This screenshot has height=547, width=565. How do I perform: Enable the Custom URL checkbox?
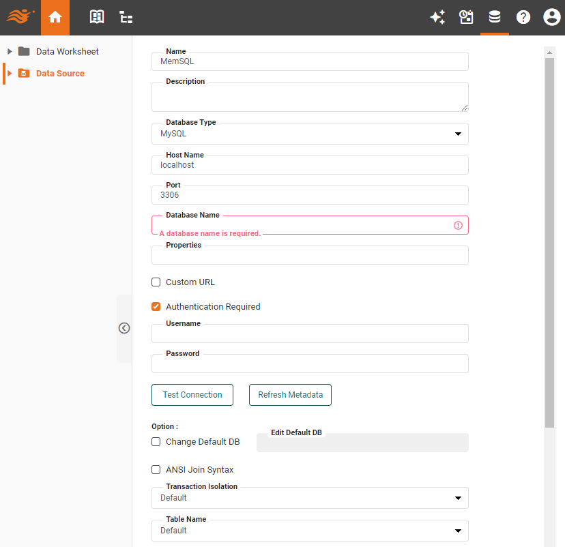click(x=156, y=282)
